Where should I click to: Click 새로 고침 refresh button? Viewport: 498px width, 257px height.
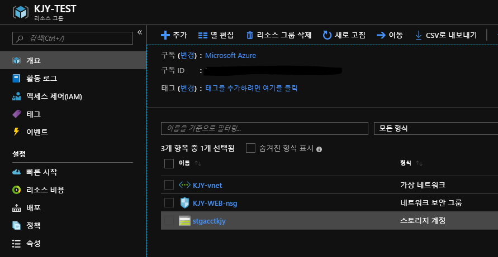344,35
